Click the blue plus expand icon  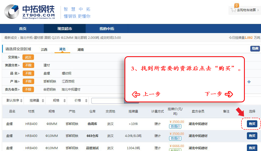tap(249, 82)
